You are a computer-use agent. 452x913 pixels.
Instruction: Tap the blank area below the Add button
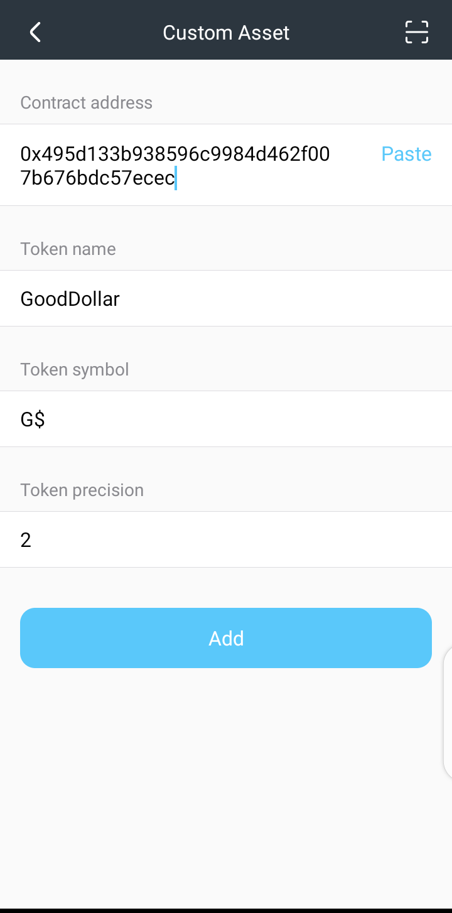pyautogui.click(x=226, y=785)
